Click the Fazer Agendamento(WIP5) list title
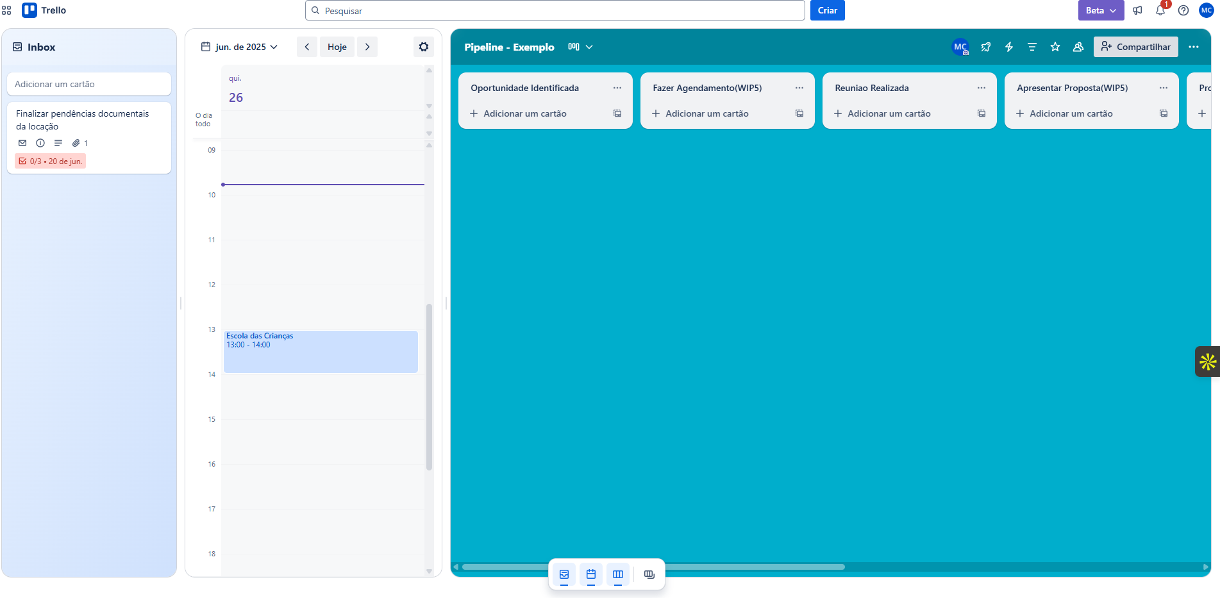Screen dimensions: 1220x598 (707, 88)
